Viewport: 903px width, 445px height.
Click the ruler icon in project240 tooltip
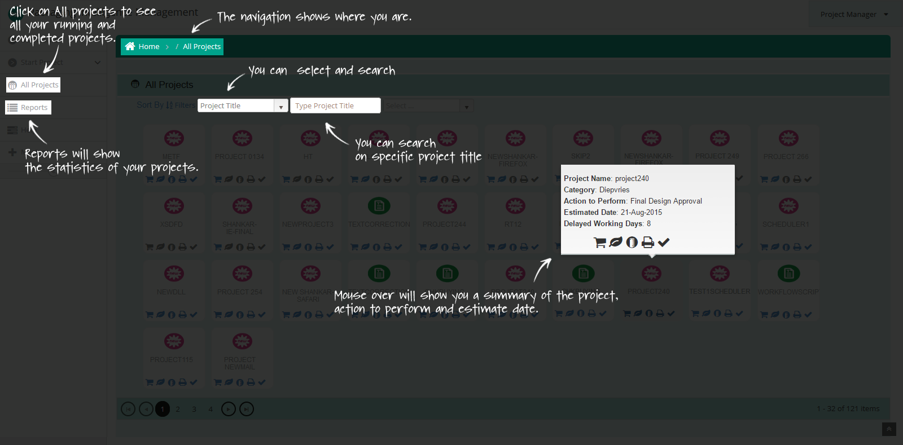pyautogui.click(x=632, y=242)
